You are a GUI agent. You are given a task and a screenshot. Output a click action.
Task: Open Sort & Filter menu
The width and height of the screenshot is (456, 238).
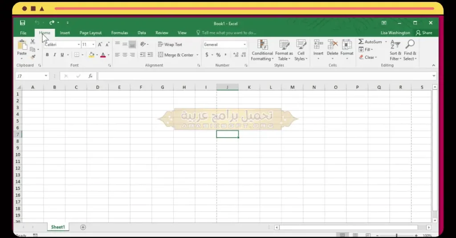click(x=395, y=50)
